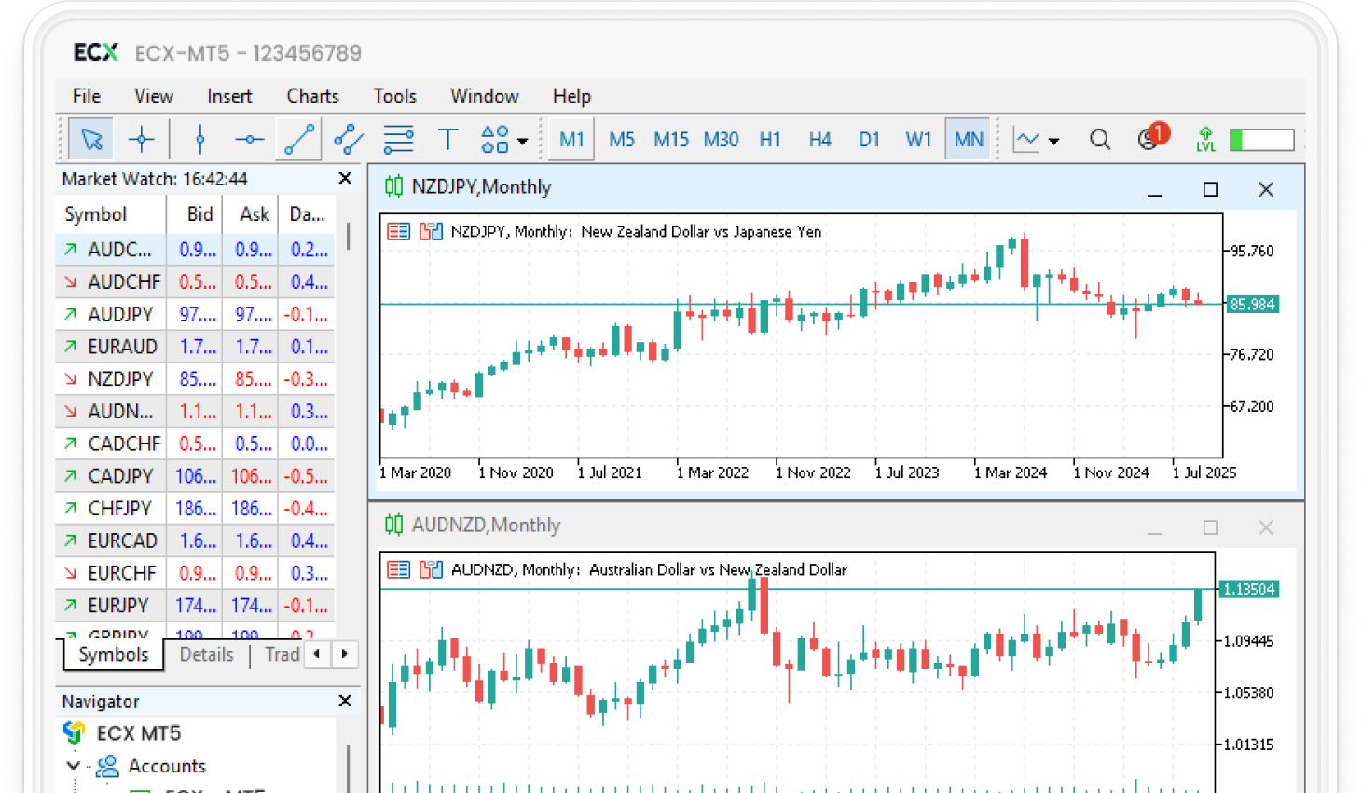1362x793 pixels.
Task: Open notifications with the red badge
Action: [x=1147, y=138]
